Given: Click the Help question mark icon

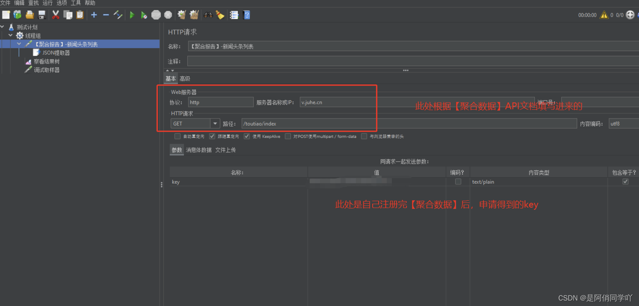Looking at the screenshot, I should tap(247, 15).
